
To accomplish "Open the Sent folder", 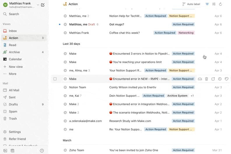I will click(24, 97).
